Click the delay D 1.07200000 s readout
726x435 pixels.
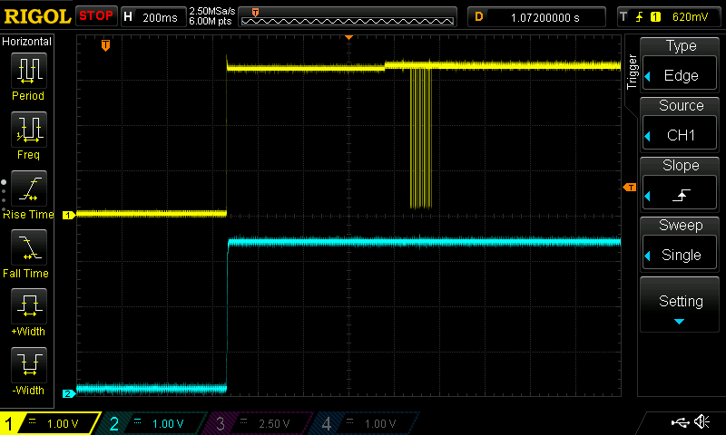coord(536,17)
